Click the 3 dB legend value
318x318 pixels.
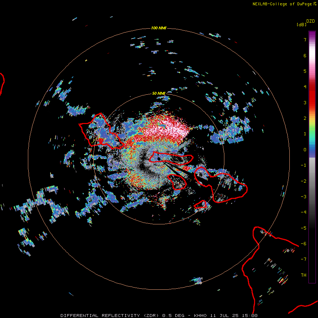tap(305, 102)
